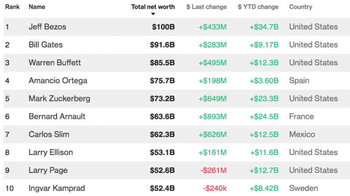Sort by the $ Last change column
350x196 pixels.
point(206,7)
